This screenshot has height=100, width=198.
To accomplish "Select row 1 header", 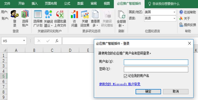I will click(3, 55).
